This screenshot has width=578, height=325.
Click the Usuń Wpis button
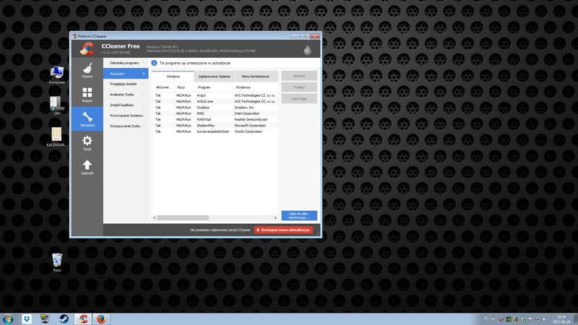[x=299, y=99]
